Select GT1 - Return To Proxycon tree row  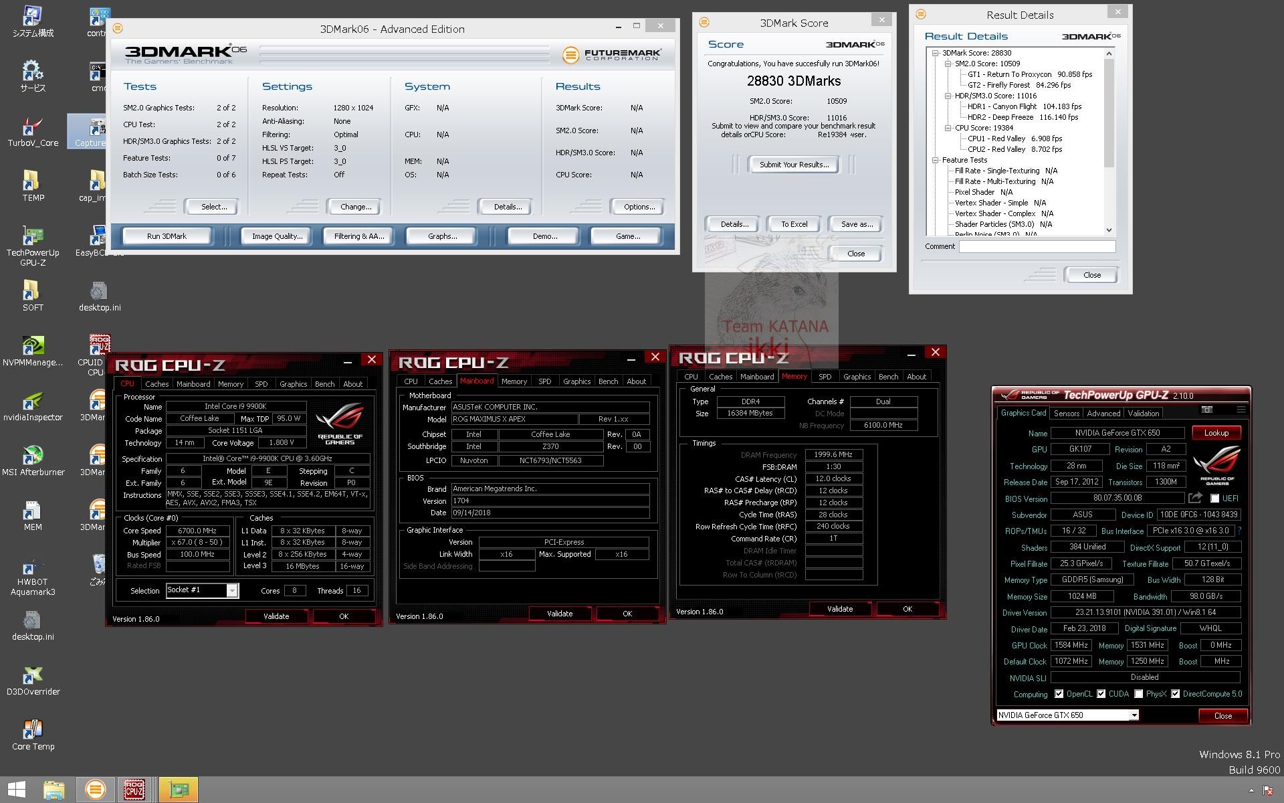coord(1030,74)
